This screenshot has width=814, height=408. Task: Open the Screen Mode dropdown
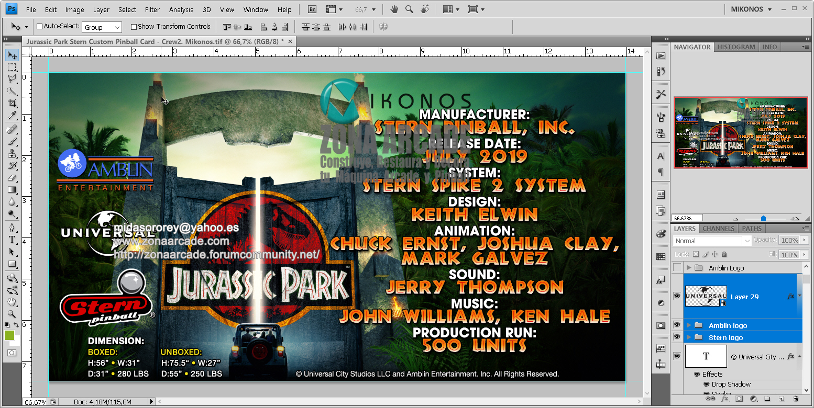tap(476, 9)
